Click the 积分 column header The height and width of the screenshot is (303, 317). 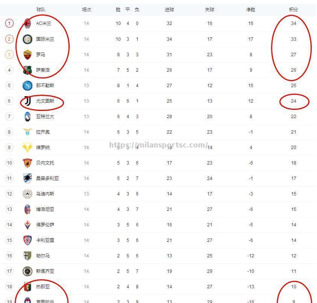[293, 9]
